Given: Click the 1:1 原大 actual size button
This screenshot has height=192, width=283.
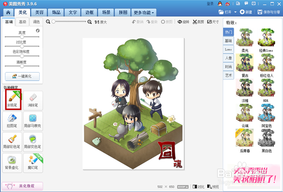Looking at the screenshot, I should coord(101,22).
